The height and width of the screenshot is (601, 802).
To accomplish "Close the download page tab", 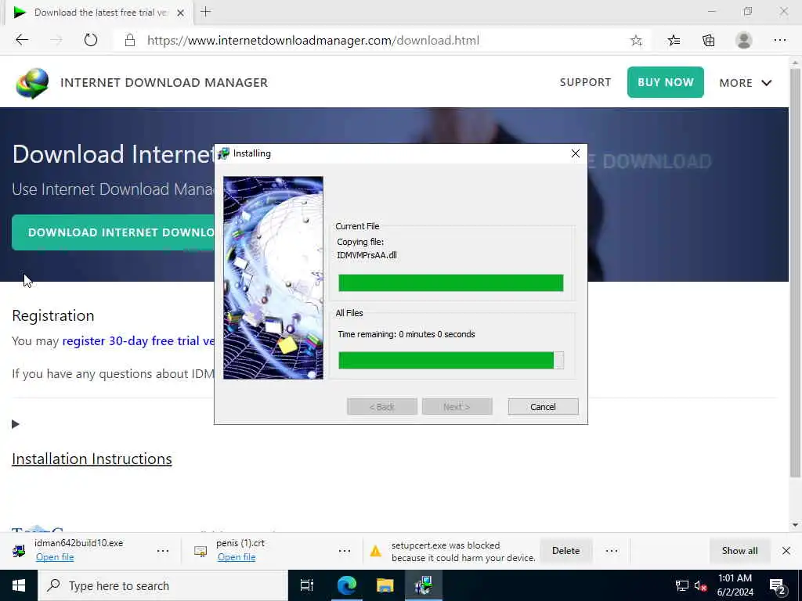I will (181, 13).
